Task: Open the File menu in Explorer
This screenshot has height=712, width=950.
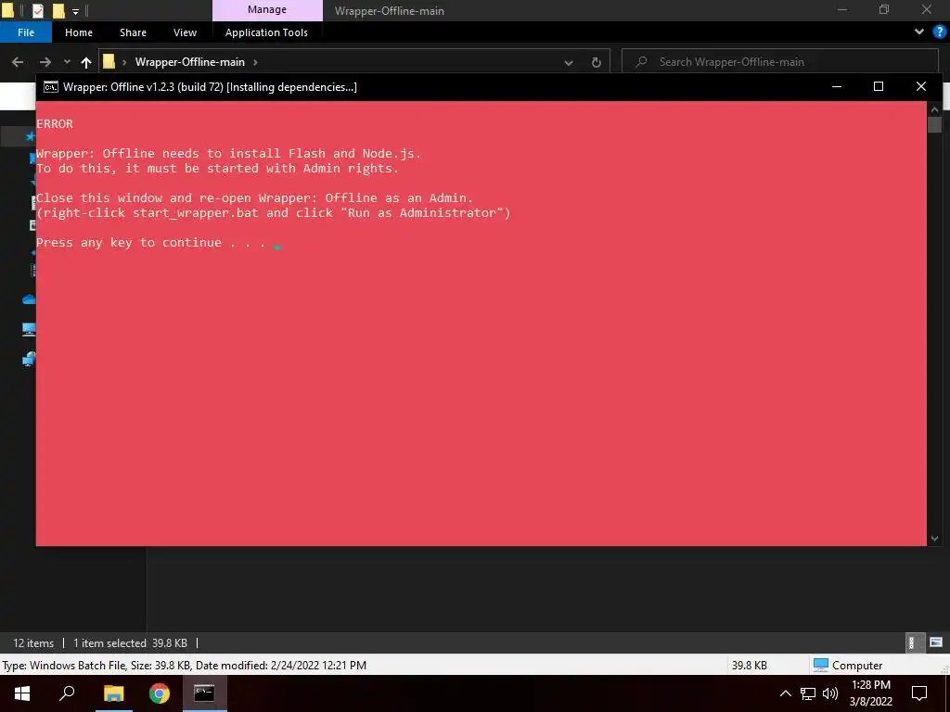Action: pos(25,32)
